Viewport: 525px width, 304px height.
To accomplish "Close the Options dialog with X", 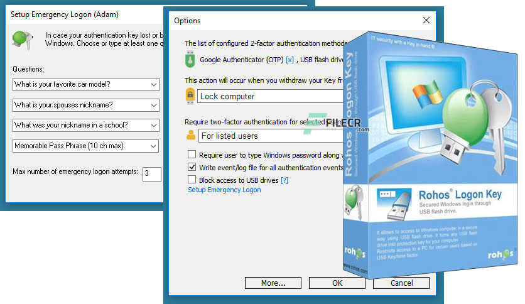I will [426, 21].
